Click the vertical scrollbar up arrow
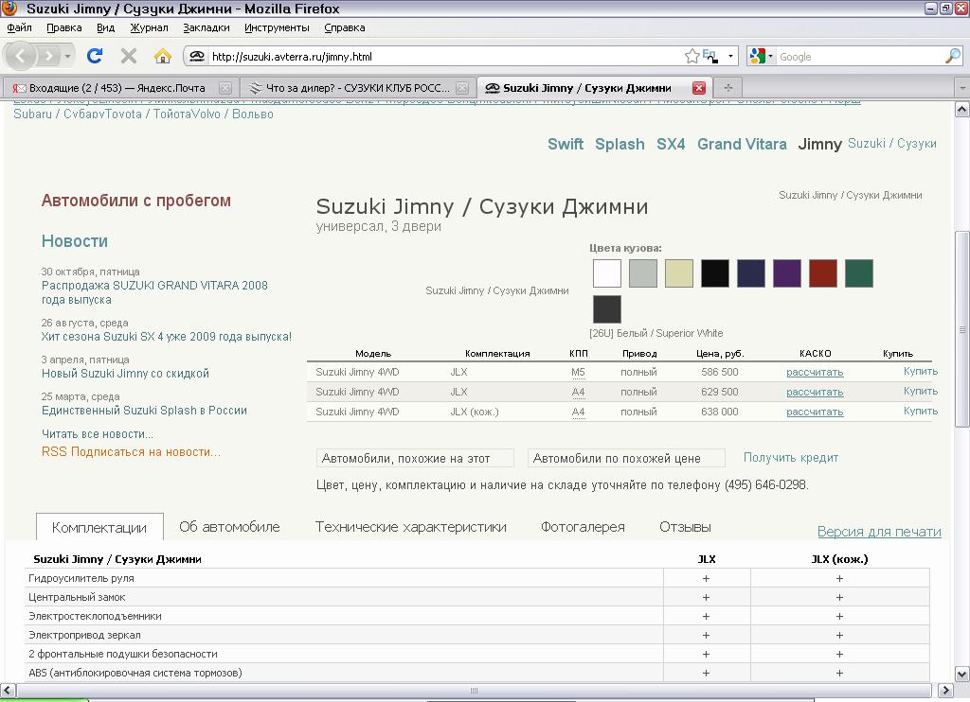 962,110
